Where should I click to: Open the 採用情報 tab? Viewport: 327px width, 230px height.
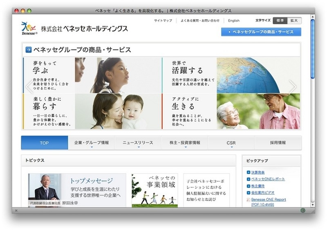coord(278,143)
